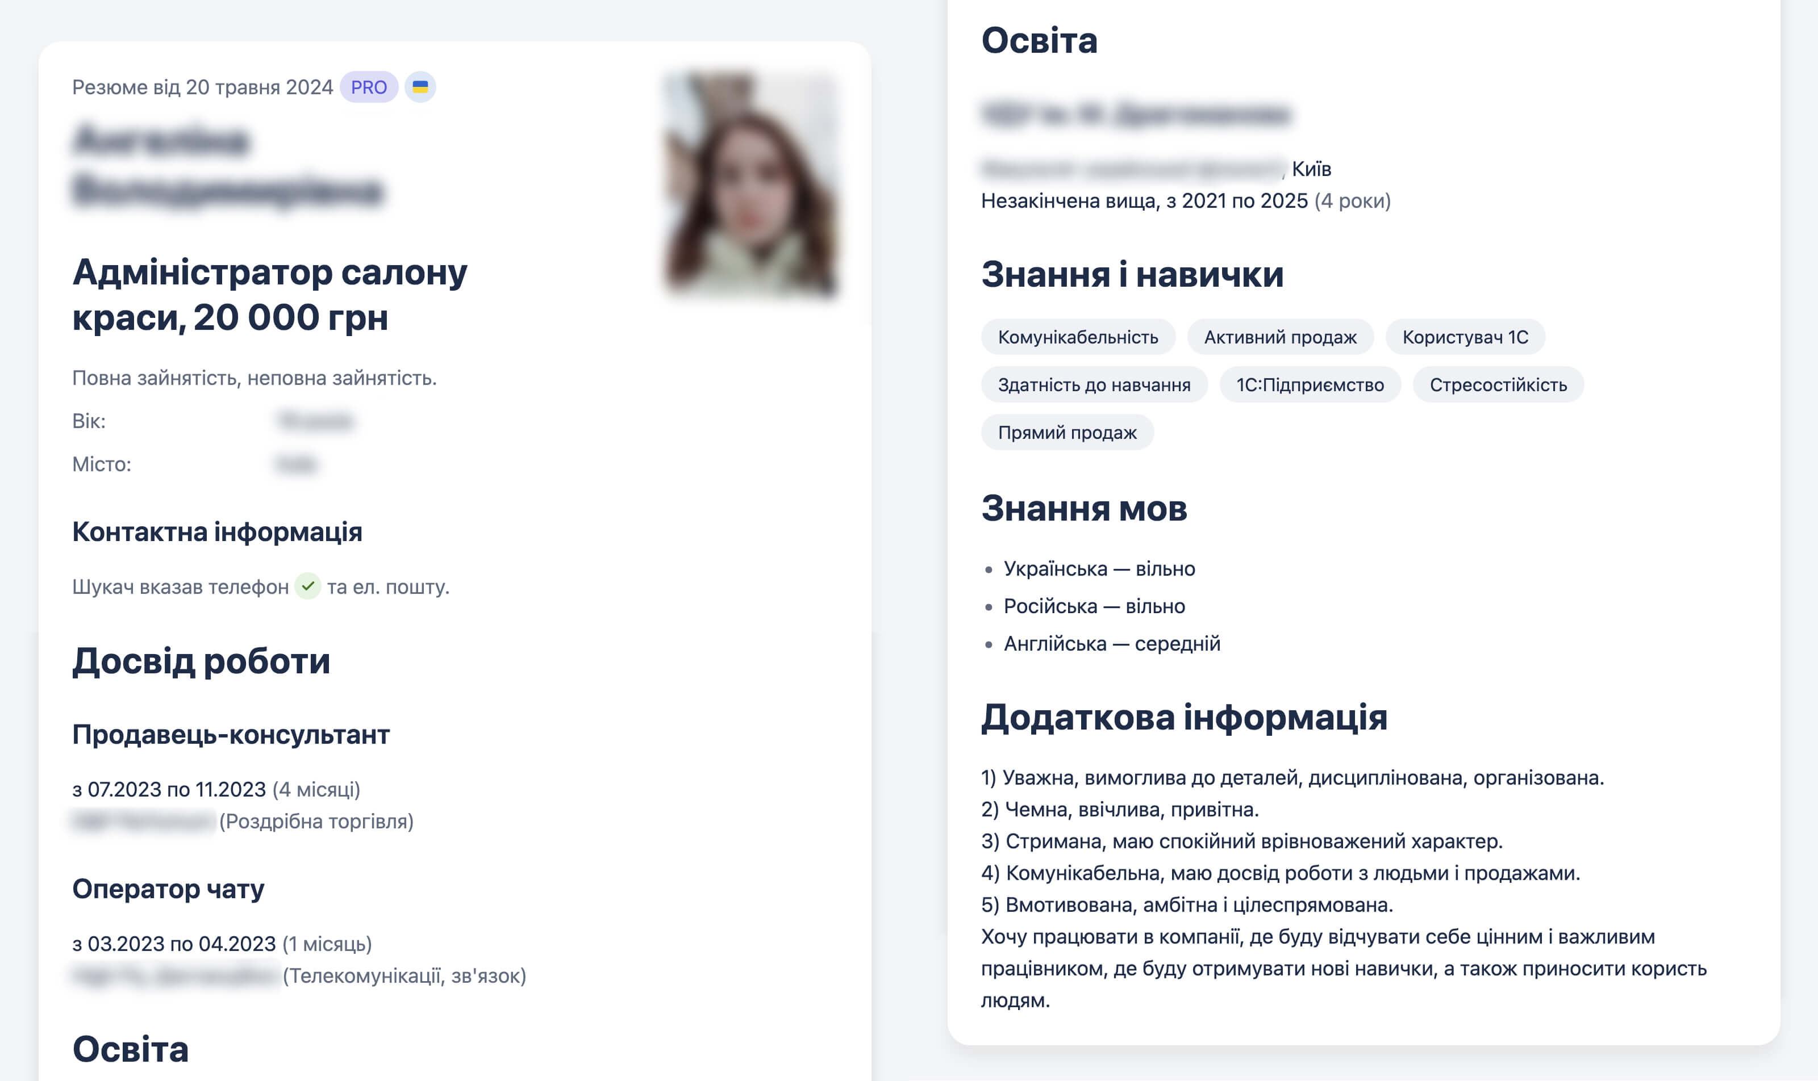Click the Здатність до навчання skill tag
1818x1081 pixels.
pyautogui.click(x=1094, y=384)
